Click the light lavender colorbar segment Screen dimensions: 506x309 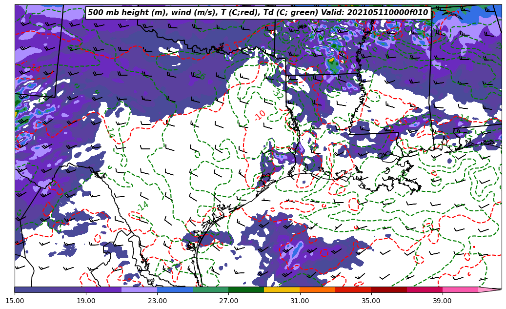[139, 289]
